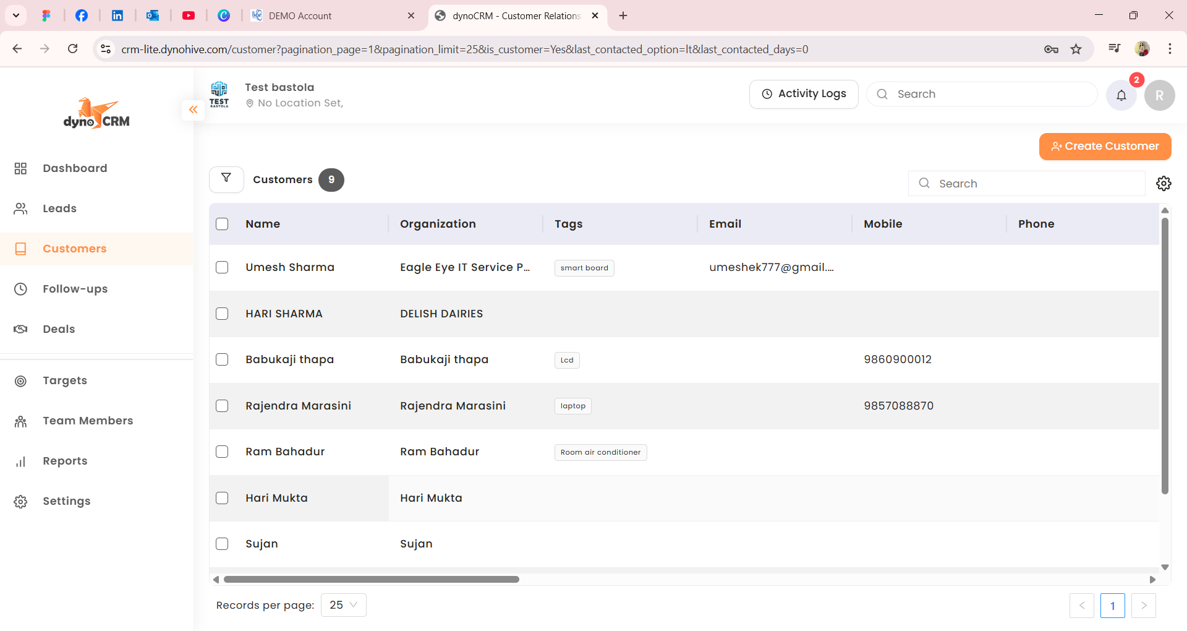Click the notifications bell icon
This screenshot has width=1187, height=631.
point(1121,95)
